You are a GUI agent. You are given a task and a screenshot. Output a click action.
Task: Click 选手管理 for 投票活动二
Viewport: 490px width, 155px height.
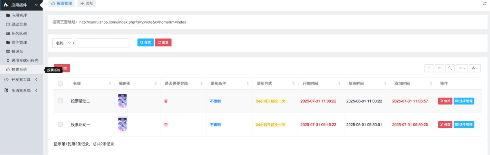[464, 101]
